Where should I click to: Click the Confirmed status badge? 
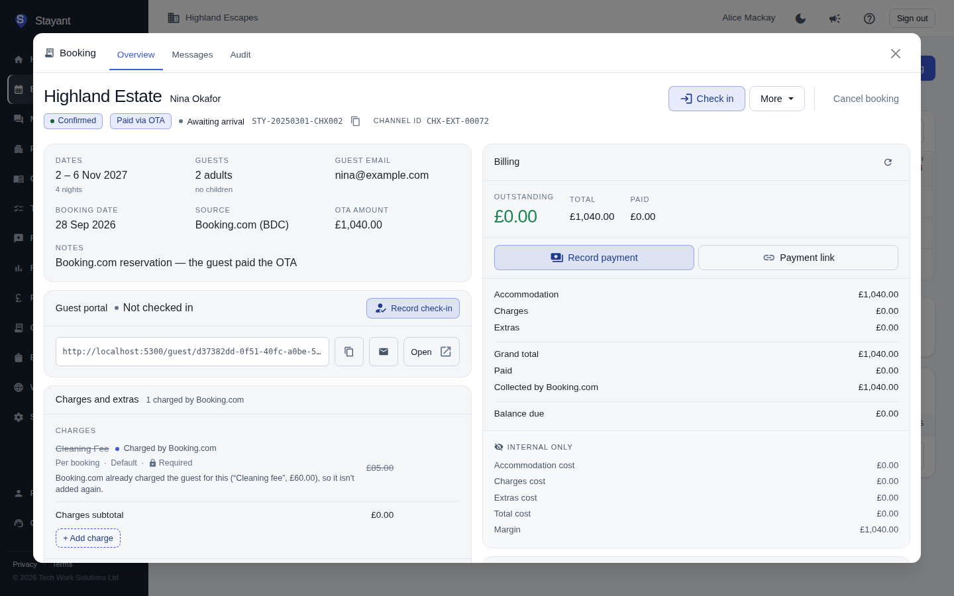point(73,121)
